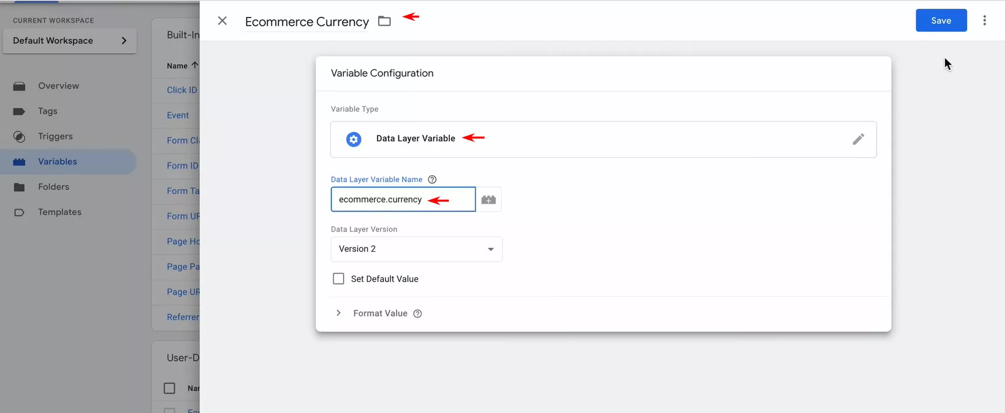Click the folder icon beside Ecommerce Currency
This screenshot has width=1005, height=413.
384,21
